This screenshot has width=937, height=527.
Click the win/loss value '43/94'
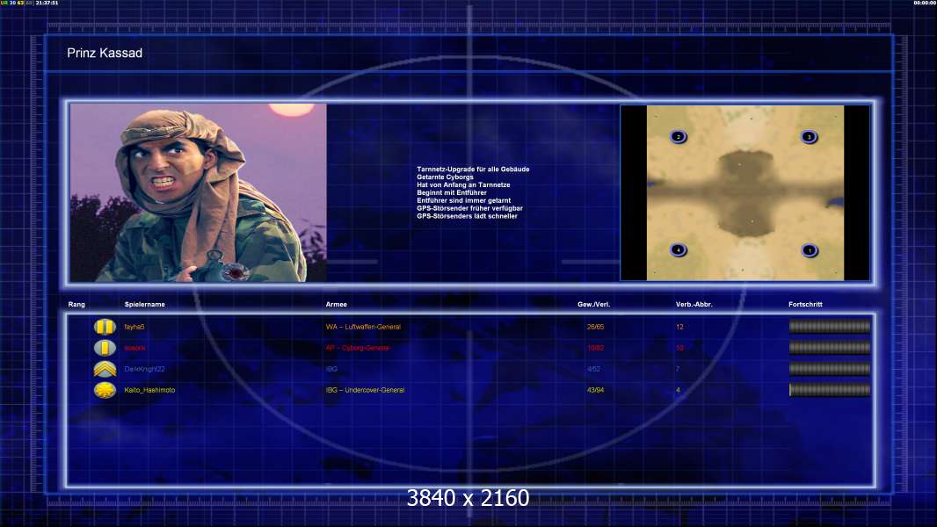tap(595, 390)
